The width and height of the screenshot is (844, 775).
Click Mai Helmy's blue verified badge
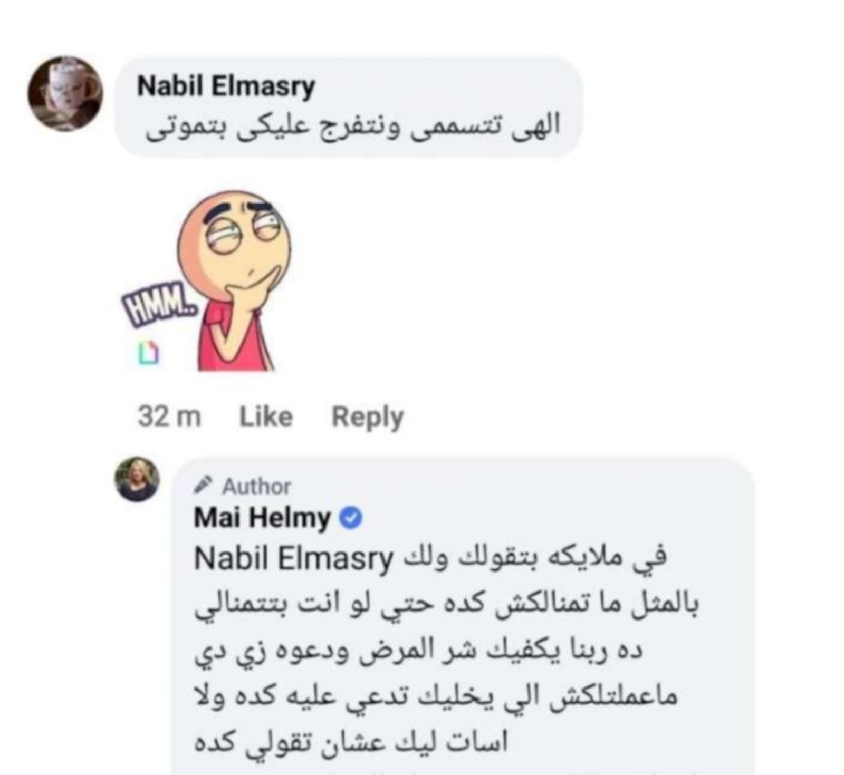point(350,518)
